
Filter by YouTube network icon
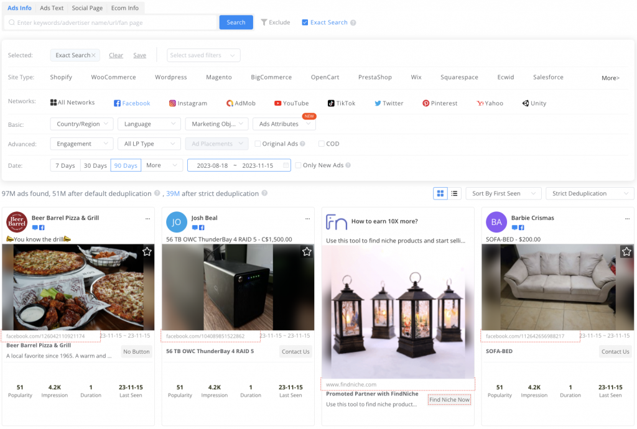point(278,103)
